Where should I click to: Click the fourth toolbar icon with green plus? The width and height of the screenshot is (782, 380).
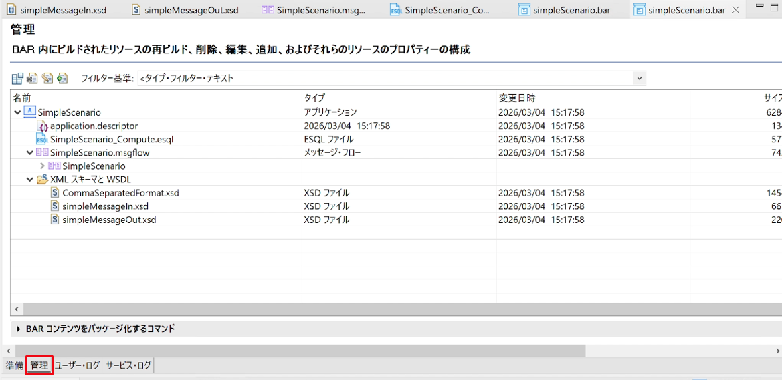tap(62, 78)
